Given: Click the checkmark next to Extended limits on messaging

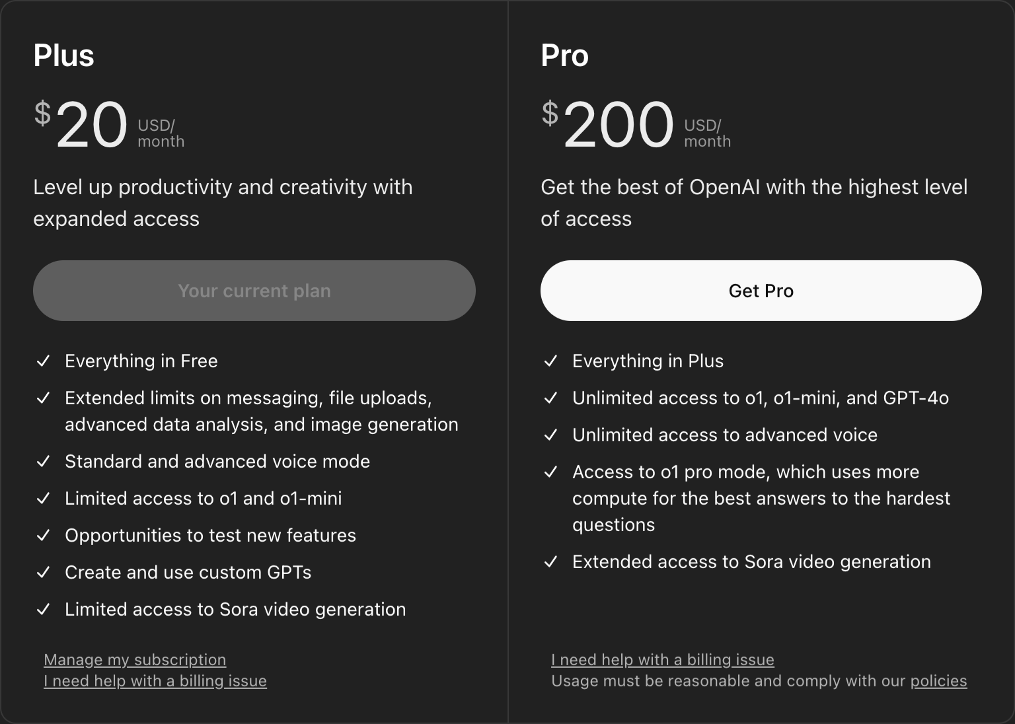Looking at the screenshot, I should (44, 398).
